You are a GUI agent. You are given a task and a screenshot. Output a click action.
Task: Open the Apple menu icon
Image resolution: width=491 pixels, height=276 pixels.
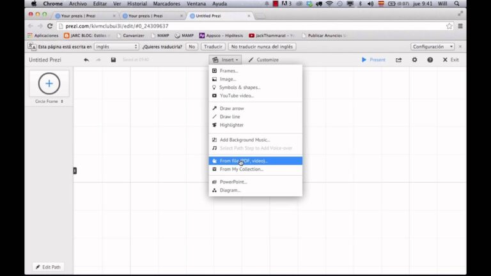click(x=34, y=4)
